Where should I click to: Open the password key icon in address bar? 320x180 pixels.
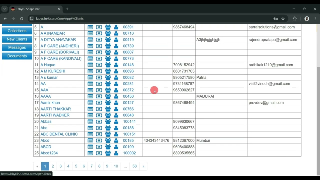coord(275,18)
